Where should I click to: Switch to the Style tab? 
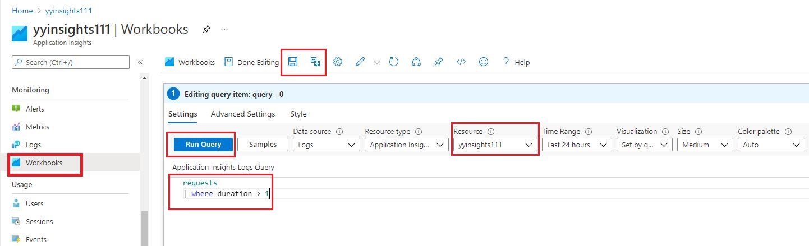pyautogui.click(x=298, y=114)
